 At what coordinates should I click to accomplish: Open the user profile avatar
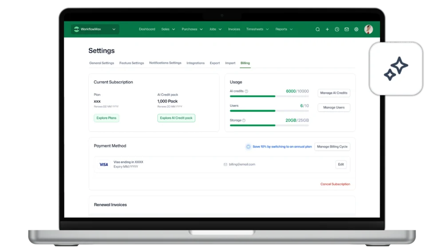pyautogui.click(x=369, y=29)
